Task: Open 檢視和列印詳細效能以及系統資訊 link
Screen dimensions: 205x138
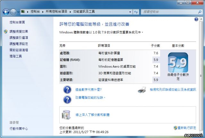Action: click(x=173, y=90)
